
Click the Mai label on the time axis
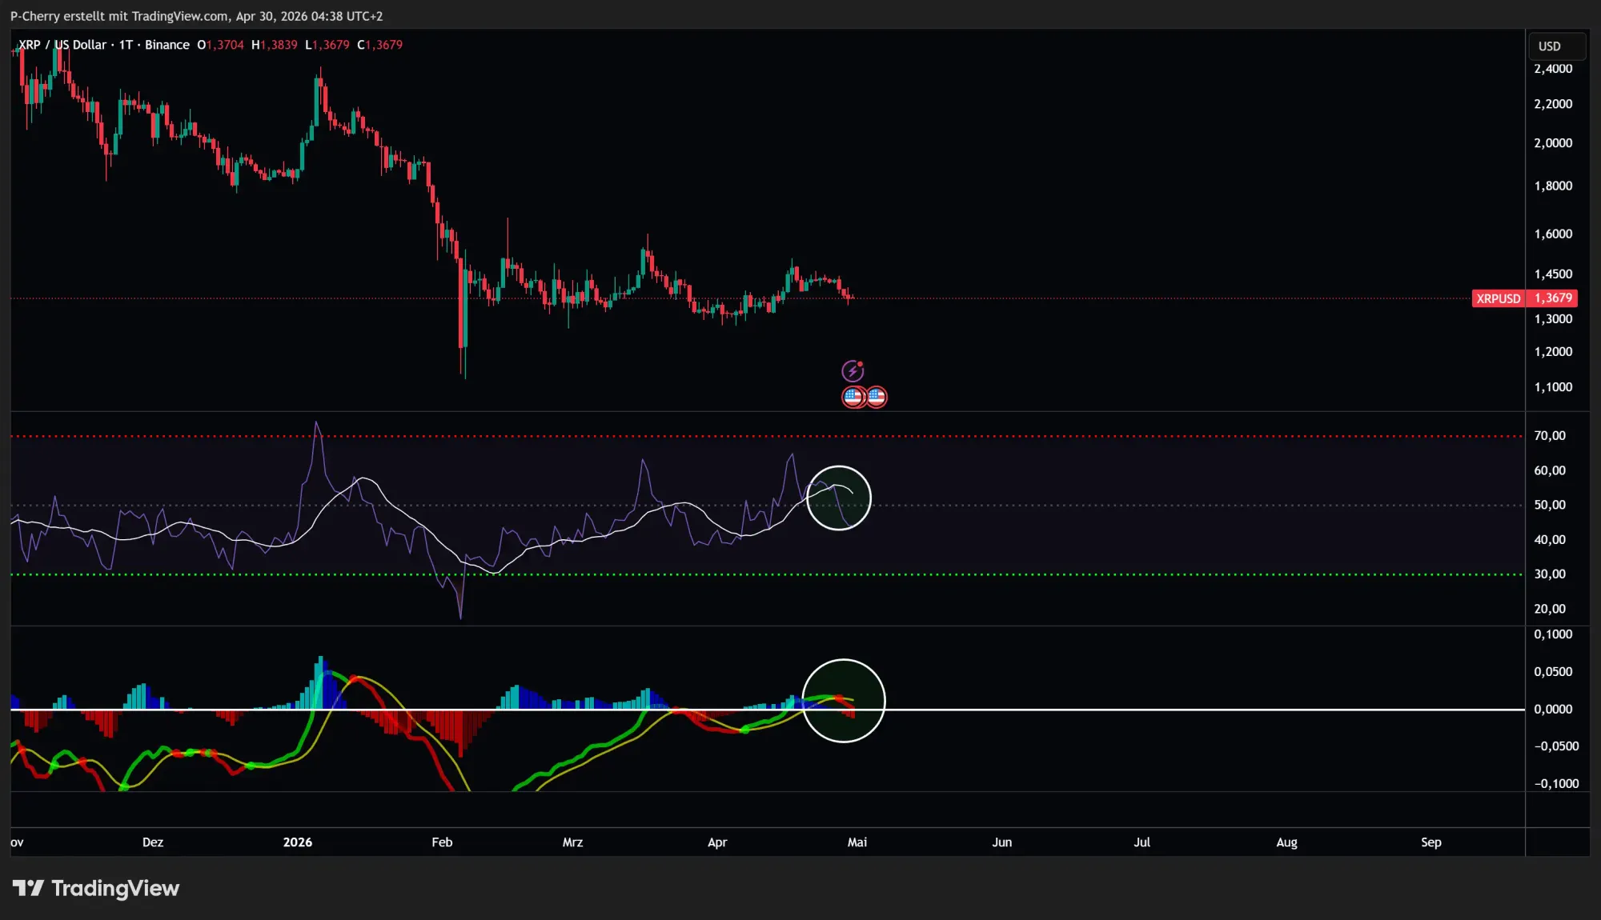pyautogui.click(x=857, y=842)
